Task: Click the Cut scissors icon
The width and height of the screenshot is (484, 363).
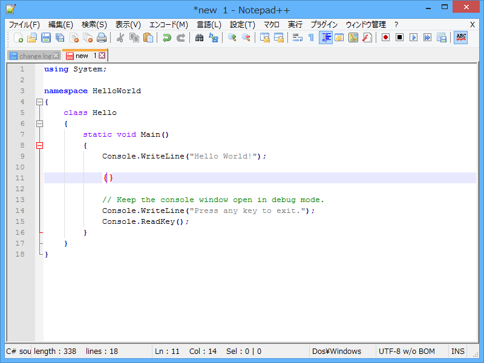Action: [x=120, y=38]
